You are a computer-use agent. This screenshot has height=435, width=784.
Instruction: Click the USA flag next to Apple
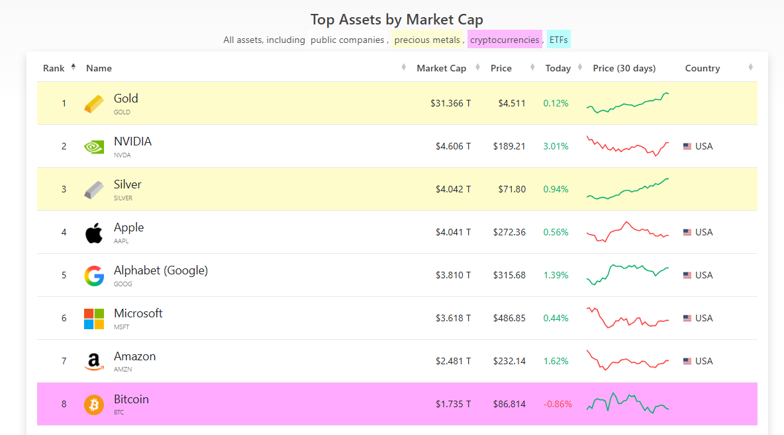(687, 233)
